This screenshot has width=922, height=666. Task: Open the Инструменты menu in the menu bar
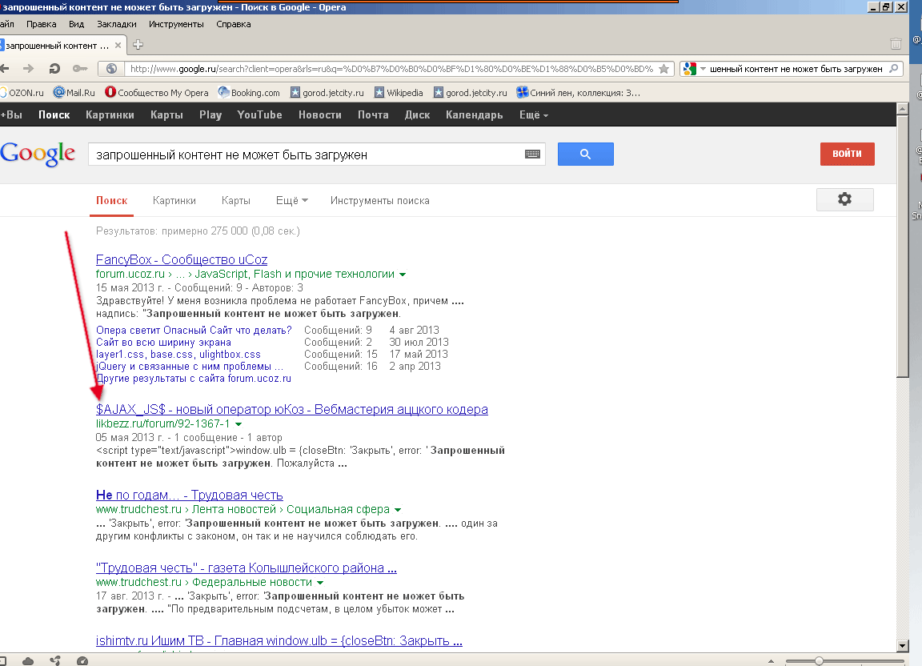tap(176, 24)
